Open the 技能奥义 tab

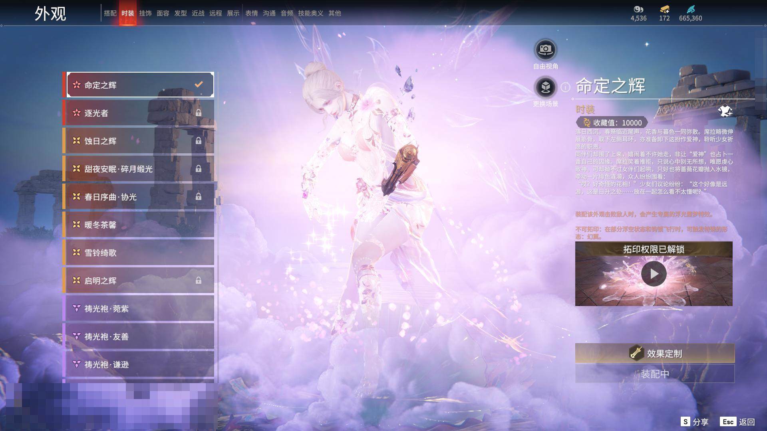point(311,13)
